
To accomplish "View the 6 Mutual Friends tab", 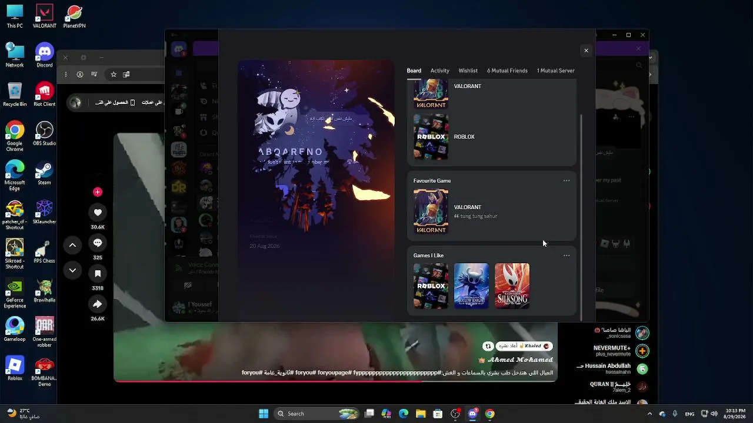I will (x=507, y=70).
